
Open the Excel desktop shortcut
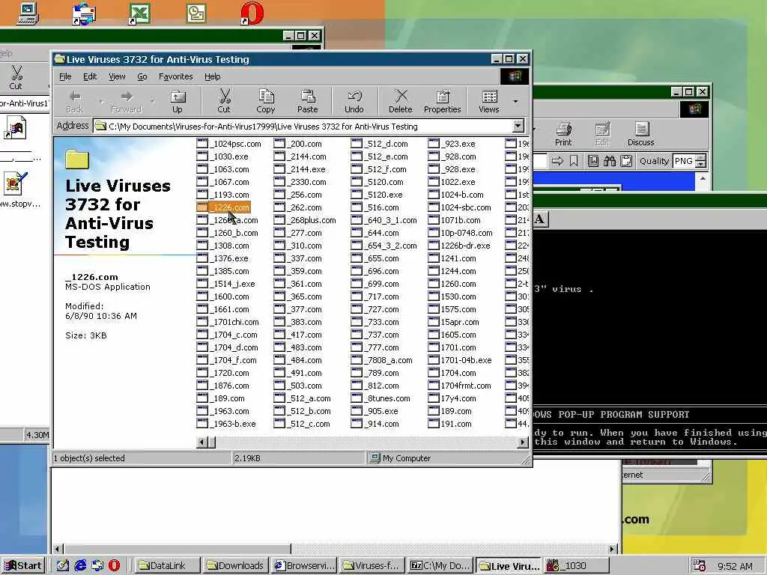(139, 13)
